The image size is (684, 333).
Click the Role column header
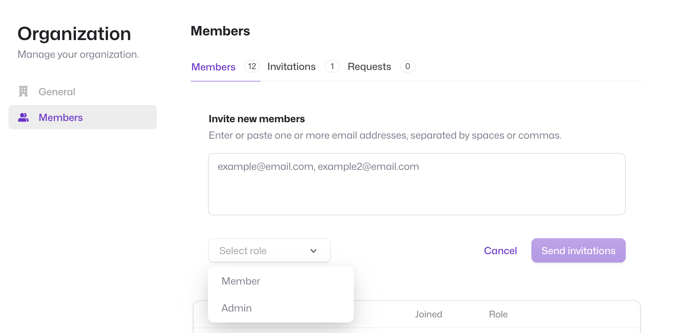498,314
